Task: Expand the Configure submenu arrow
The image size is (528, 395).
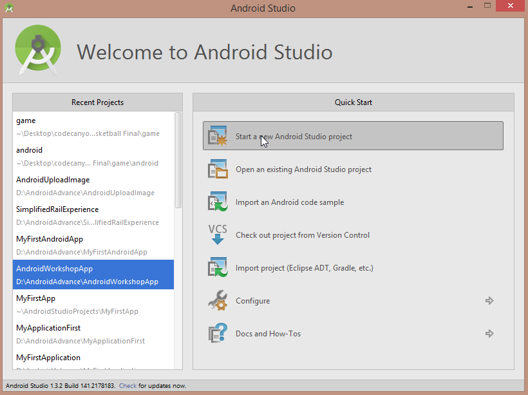Action: point(489,300)
